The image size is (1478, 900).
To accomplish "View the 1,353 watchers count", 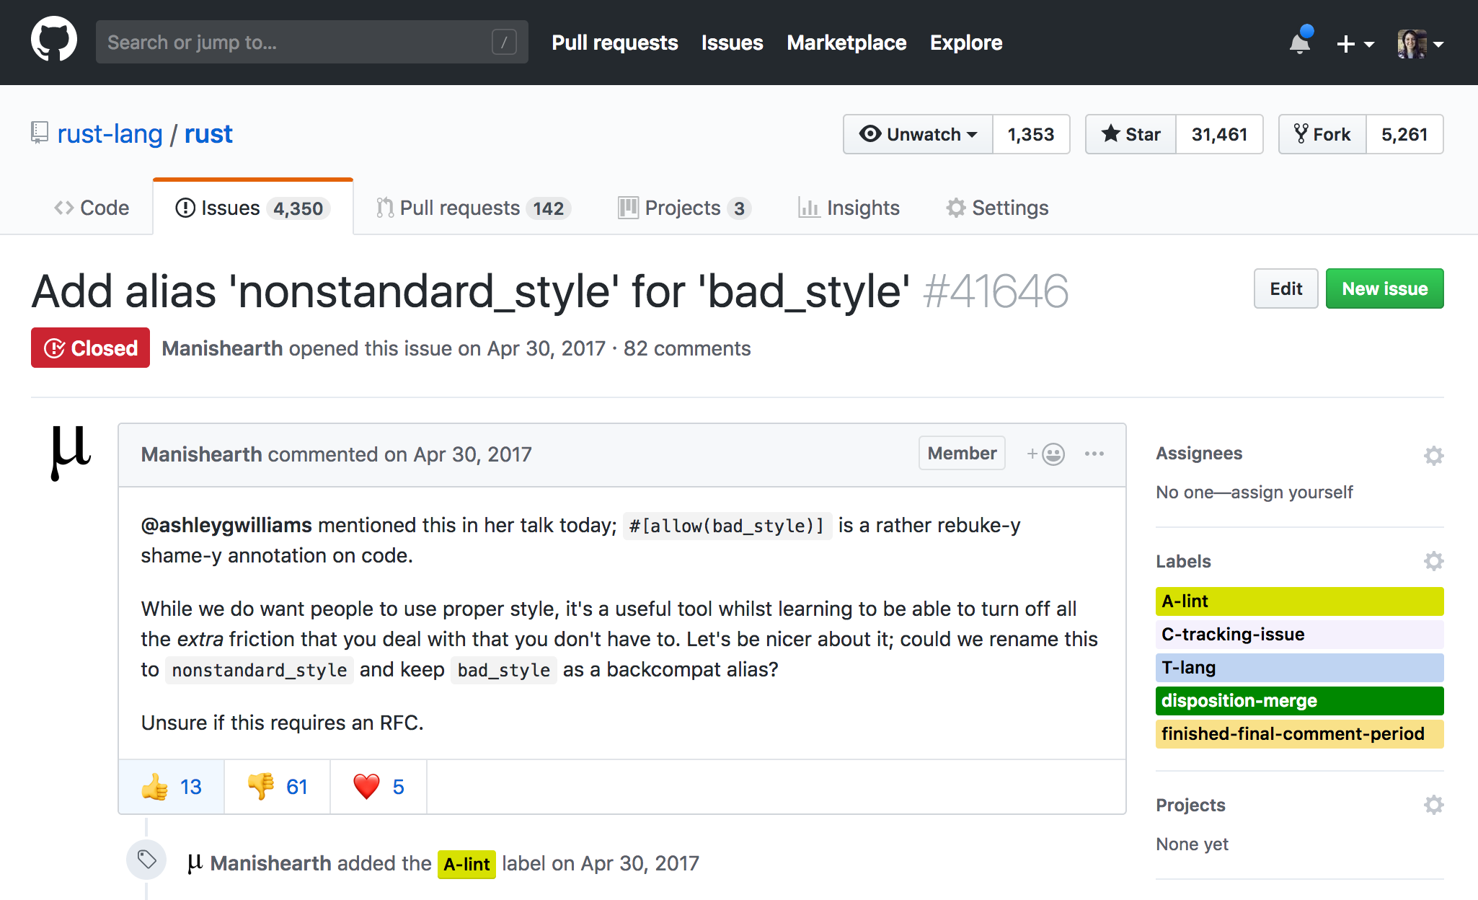I will tap(1031, 134).
